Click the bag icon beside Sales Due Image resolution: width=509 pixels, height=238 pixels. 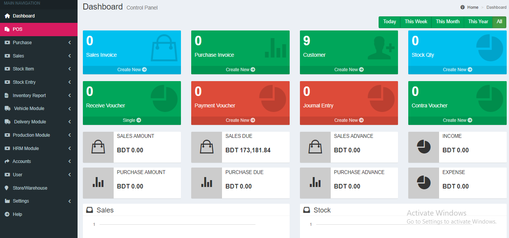(x=206, y=147)
